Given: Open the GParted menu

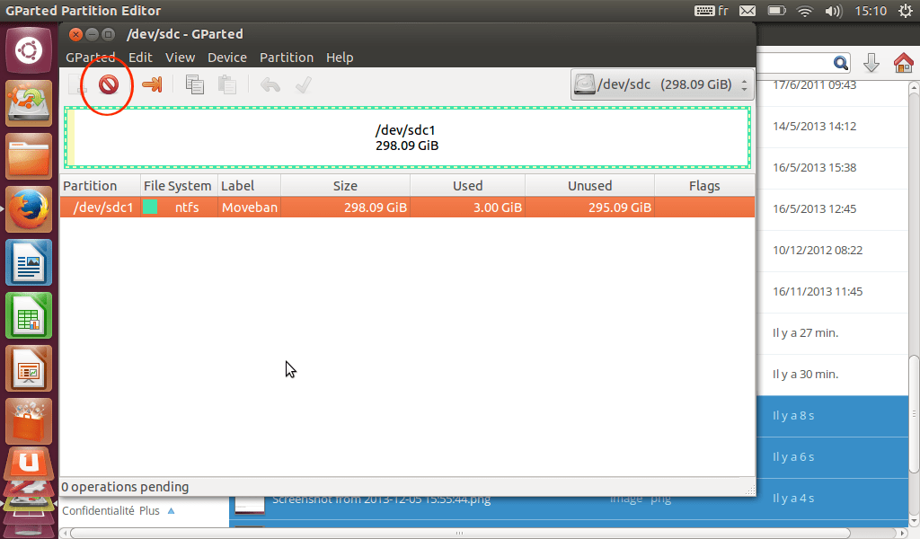Looking at the screenshot, I should pos(91,57).
